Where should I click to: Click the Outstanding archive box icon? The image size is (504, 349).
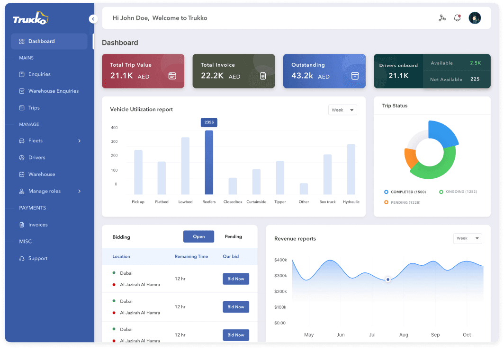click(x=355, y=76)
